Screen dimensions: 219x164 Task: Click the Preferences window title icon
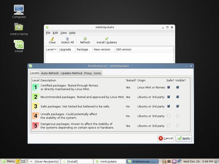(30, 66)
